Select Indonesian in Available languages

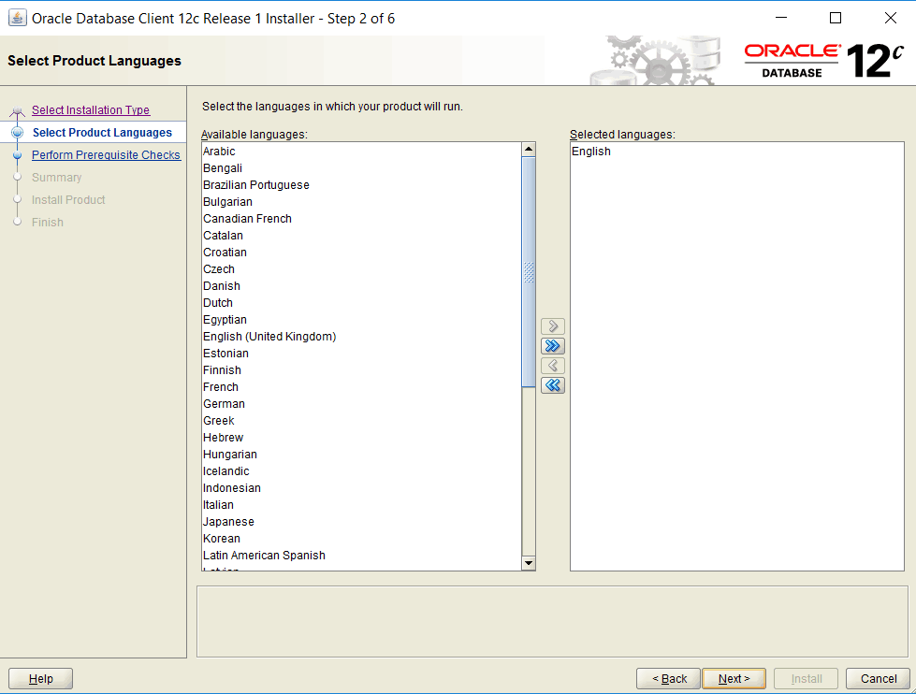[x=361, y=488]
